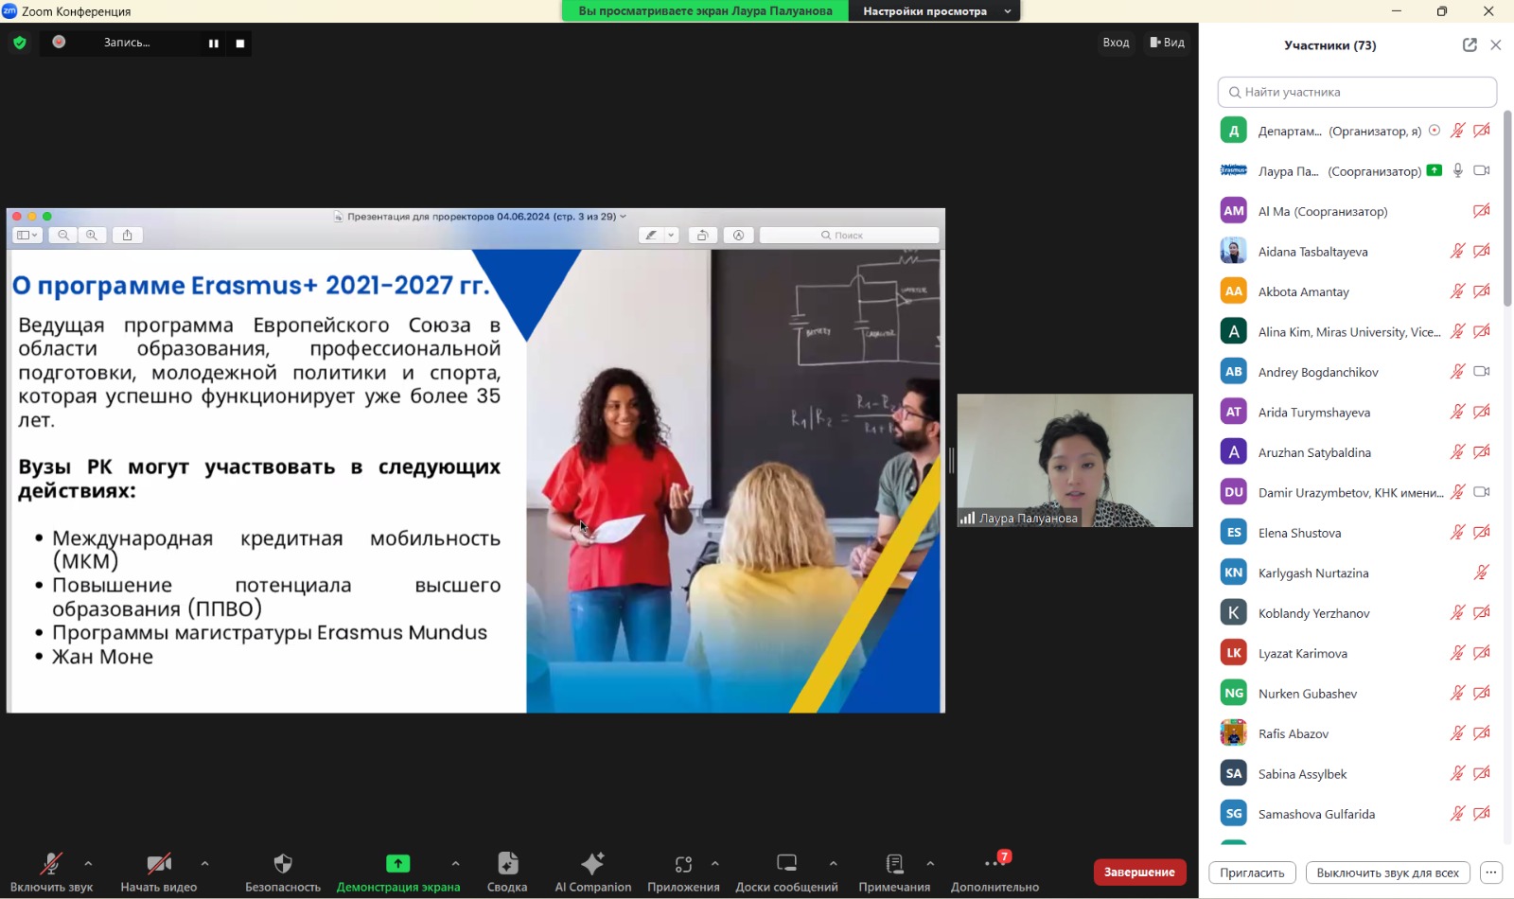Viewport: 1514px width, 899px height.
Task: Open the Сводка summary tool
Action: (507, 872)
